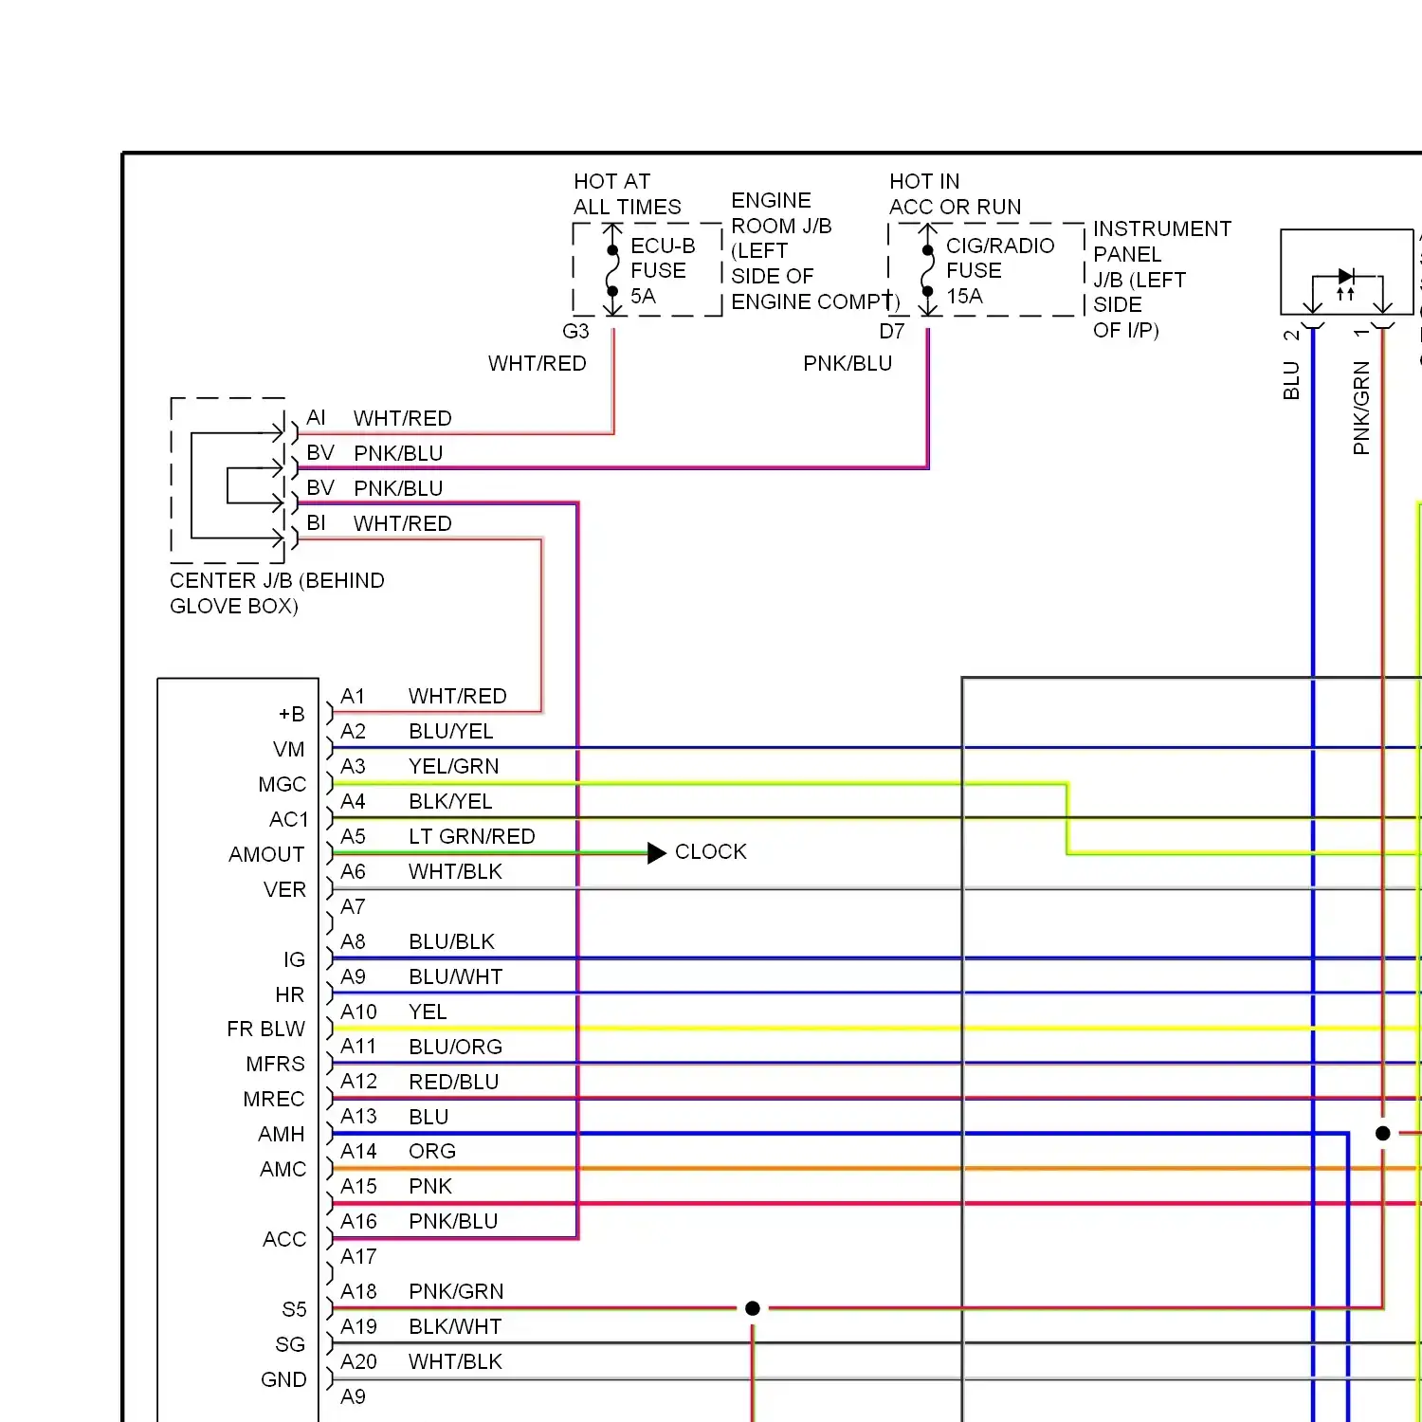Click the HR terminal name

(x=290, y=995)
